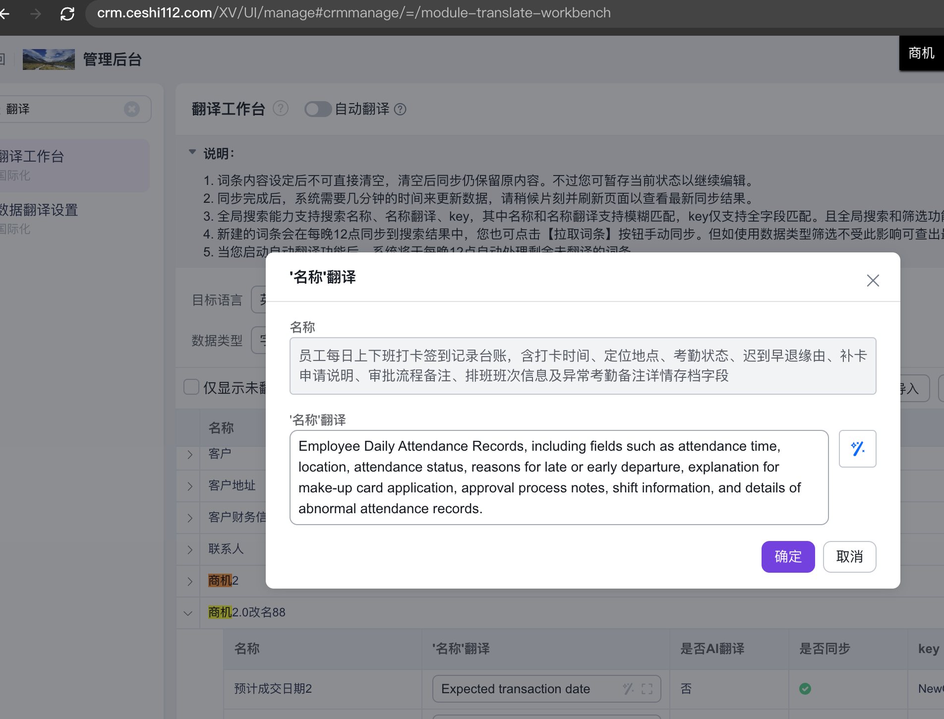Edit the '名称'翻译 English translation text area
The image size is (944, 719).
pos(559,478)
